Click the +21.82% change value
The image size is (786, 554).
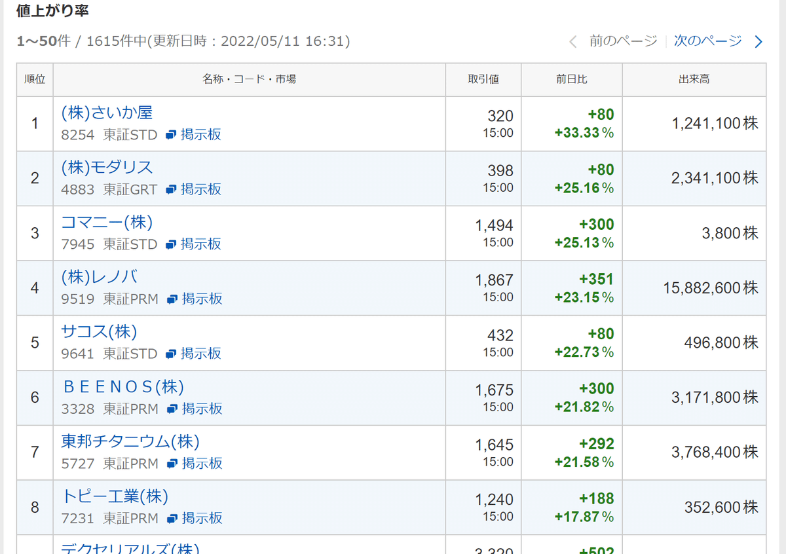[584, 407]
